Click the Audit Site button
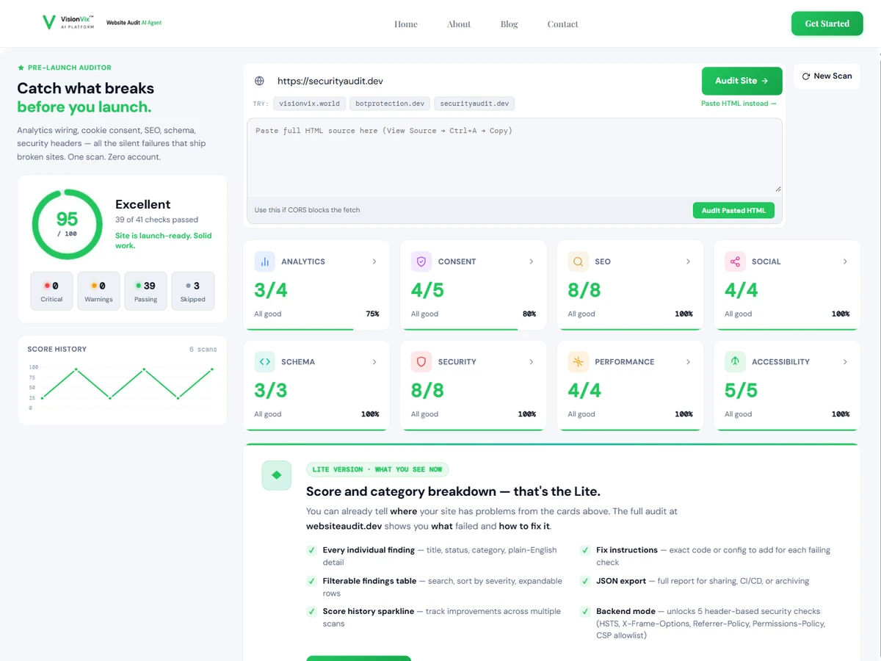Image resolution: width=881 pixels, height=661 pixels. click(742, 81)
